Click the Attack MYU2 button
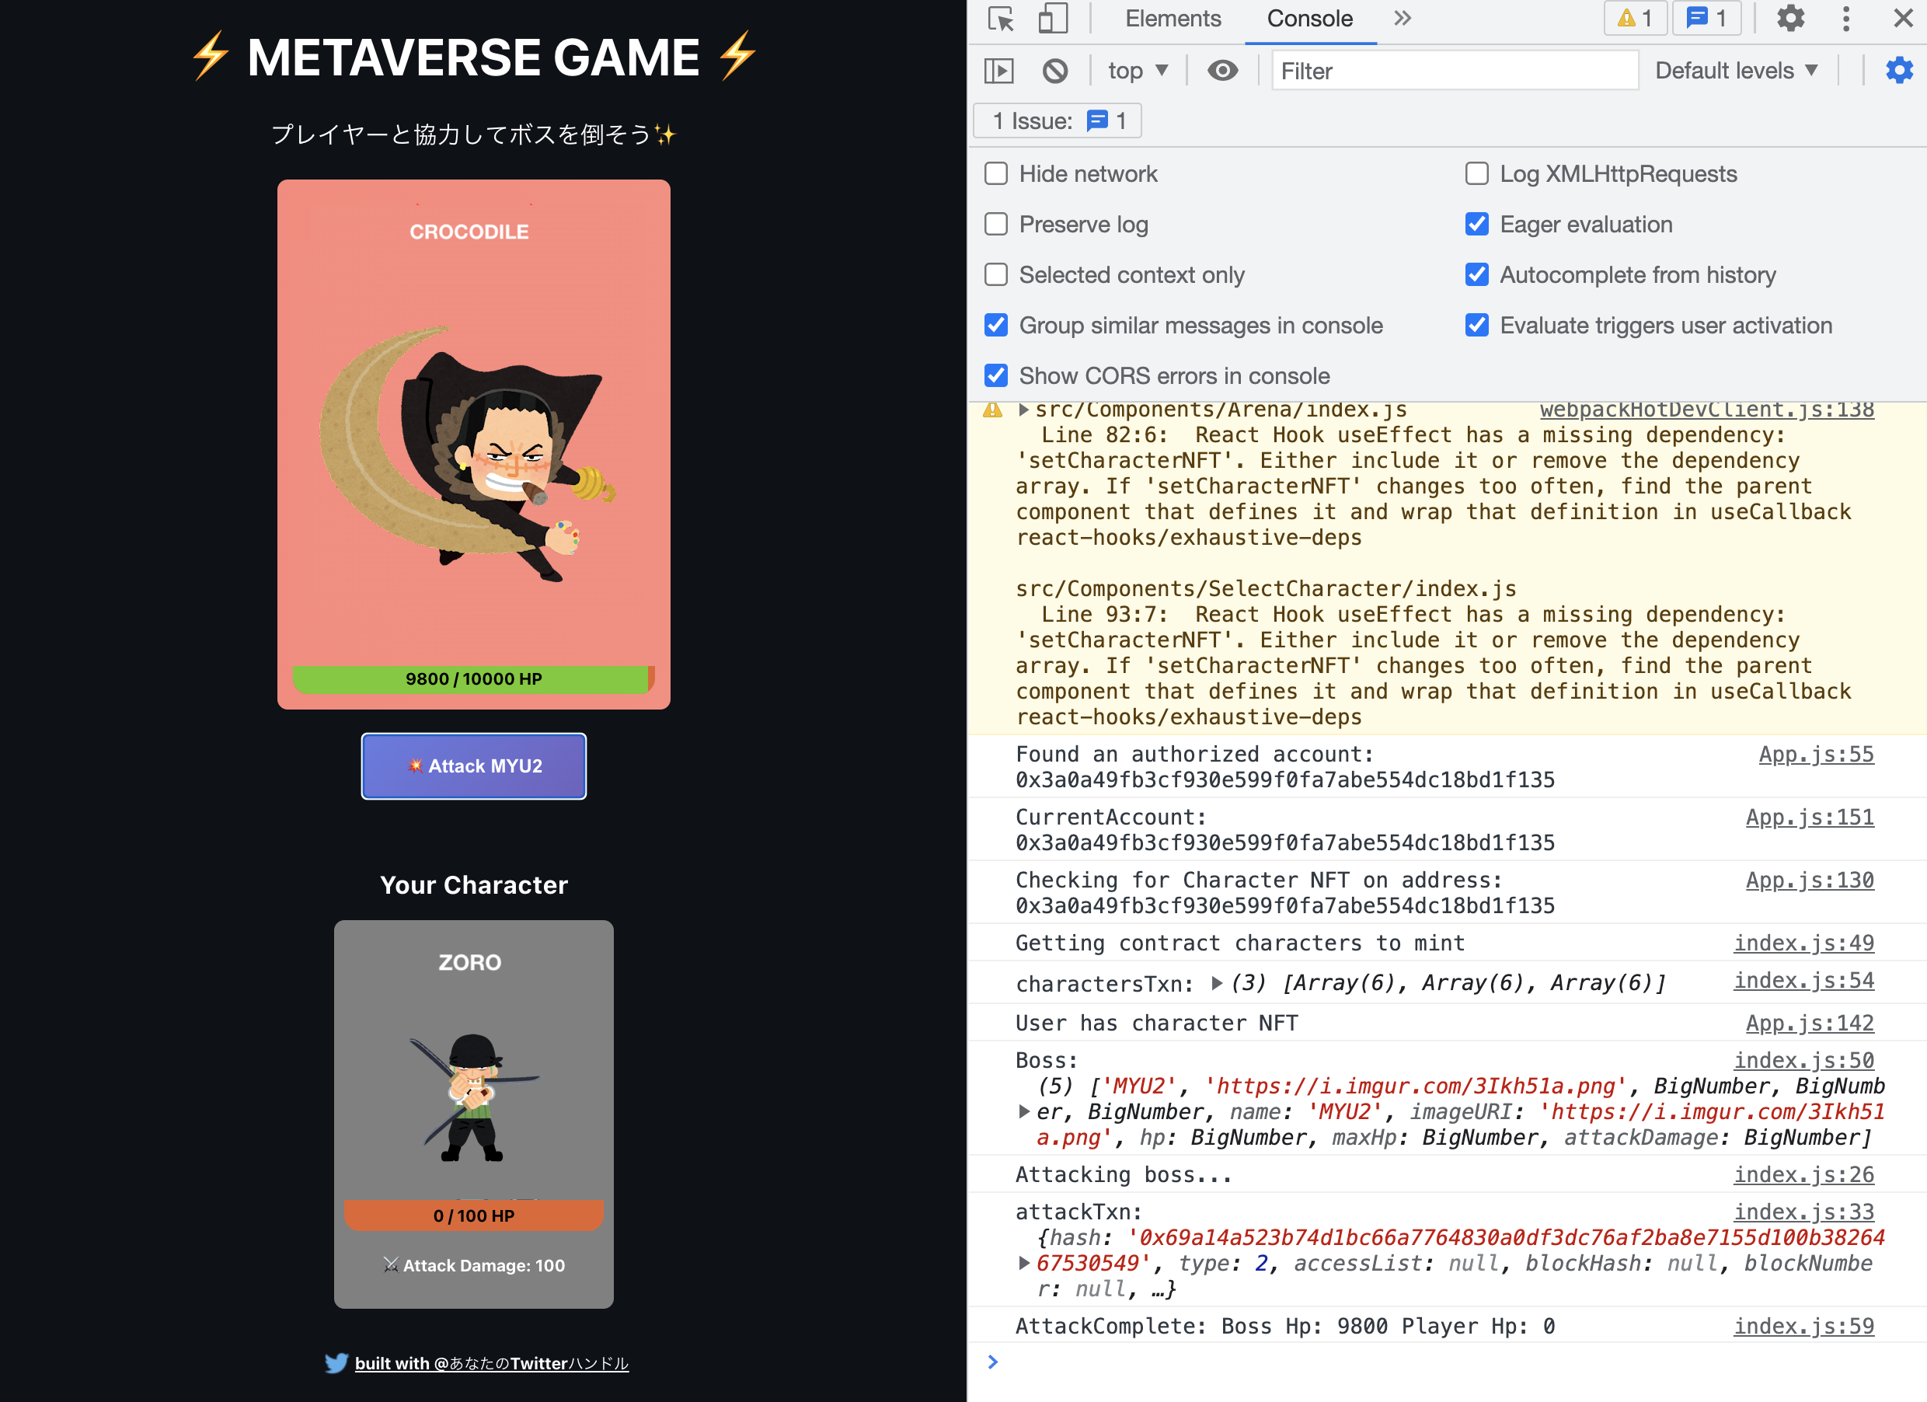Image resolution: width=1927 pixels, height=1402 pixels. point(473,766)
